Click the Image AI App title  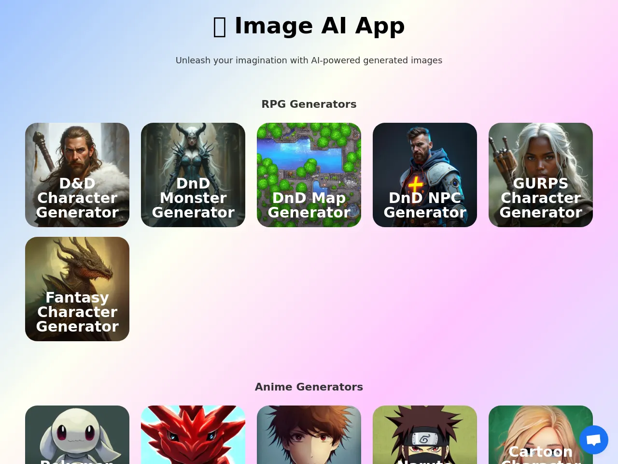click(319, 26)
